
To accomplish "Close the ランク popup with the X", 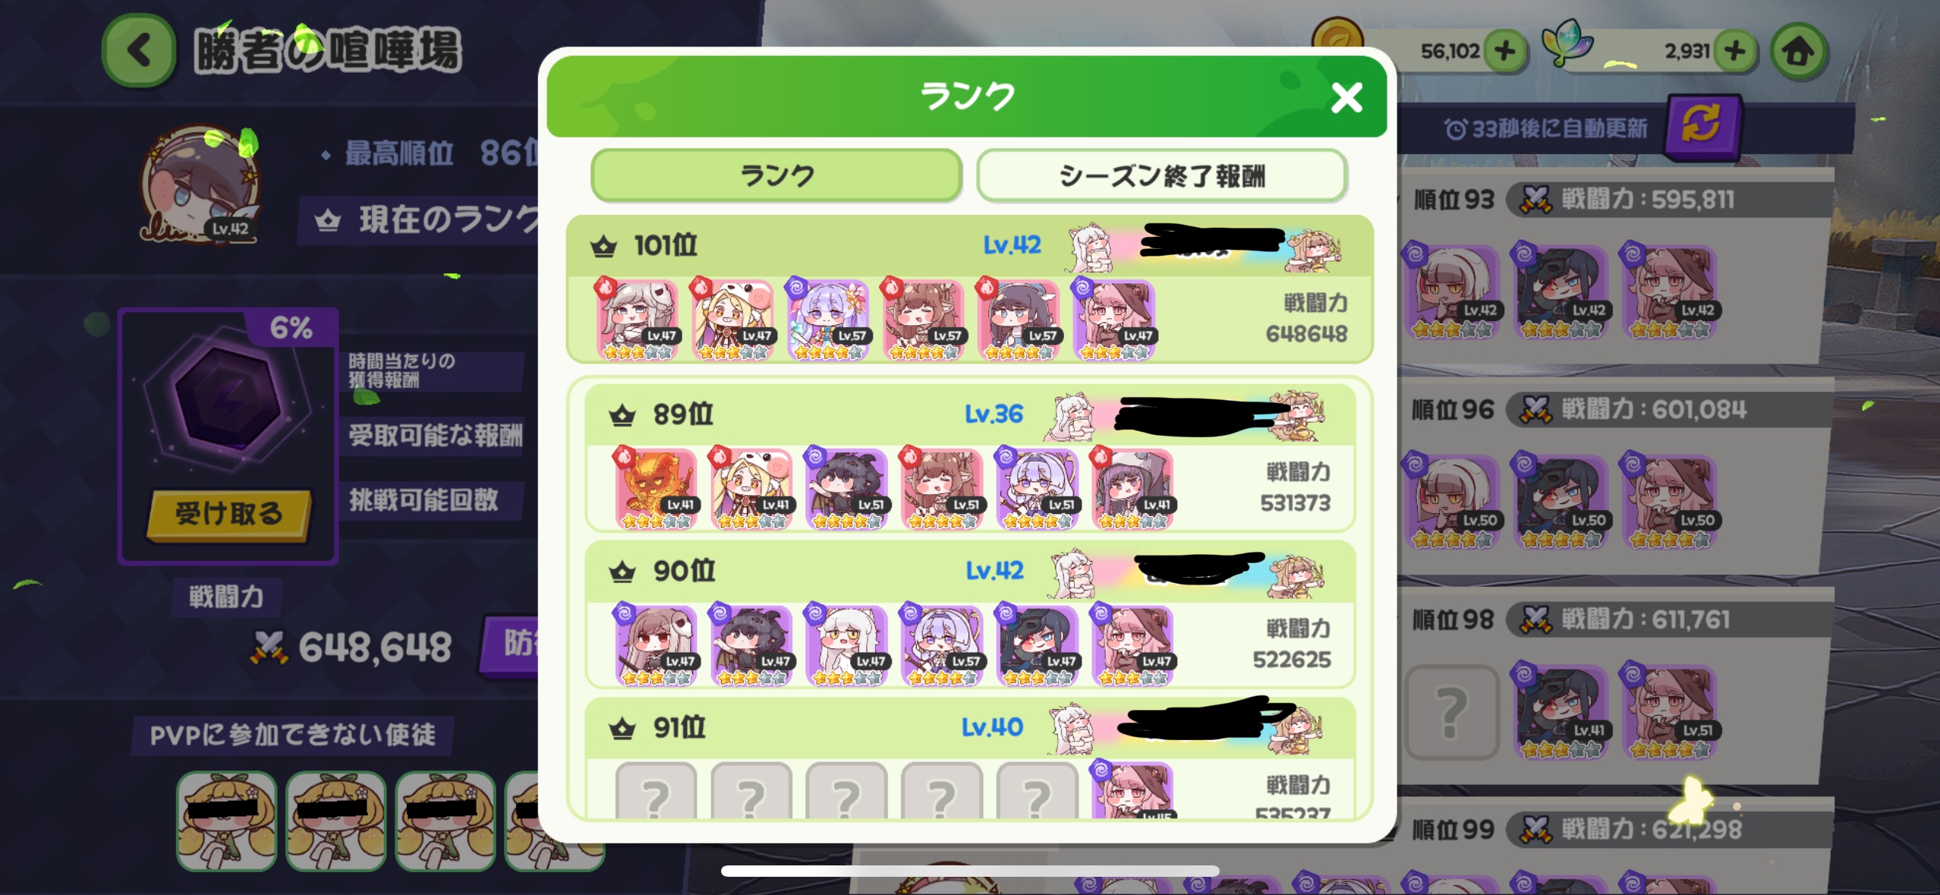I will (1346, 97).
